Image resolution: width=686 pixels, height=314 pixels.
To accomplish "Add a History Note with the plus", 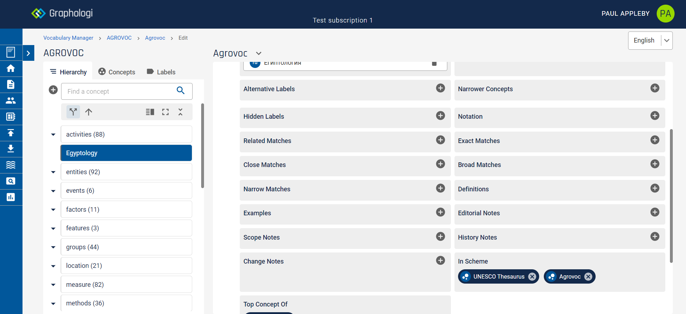I will click(x=655, y=236).
